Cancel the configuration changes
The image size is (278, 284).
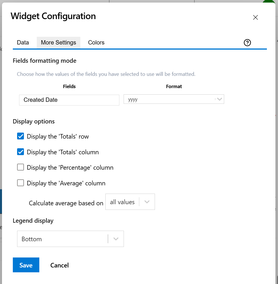point(59,265)
